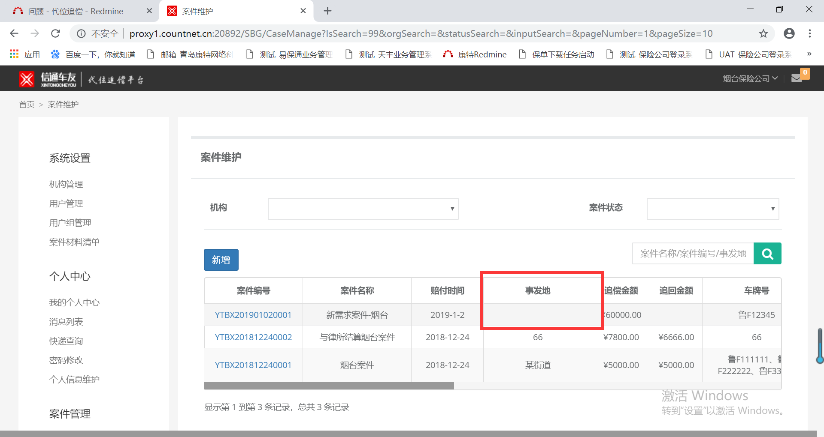Open 机构管理 in the sidebar
Screen dimensions: 824x437
pos(66,184)
